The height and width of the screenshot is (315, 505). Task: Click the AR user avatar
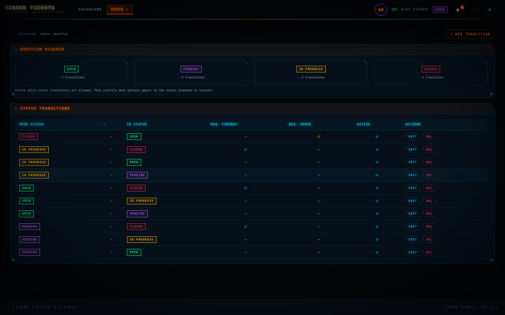point(381,10)
